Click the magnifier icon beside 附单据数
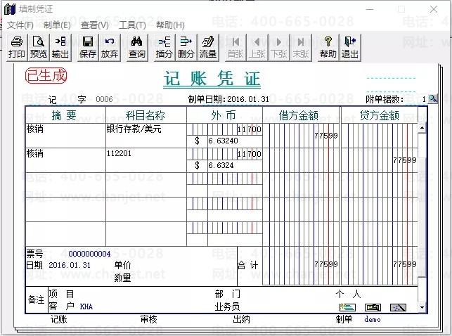 coord(432,99)
